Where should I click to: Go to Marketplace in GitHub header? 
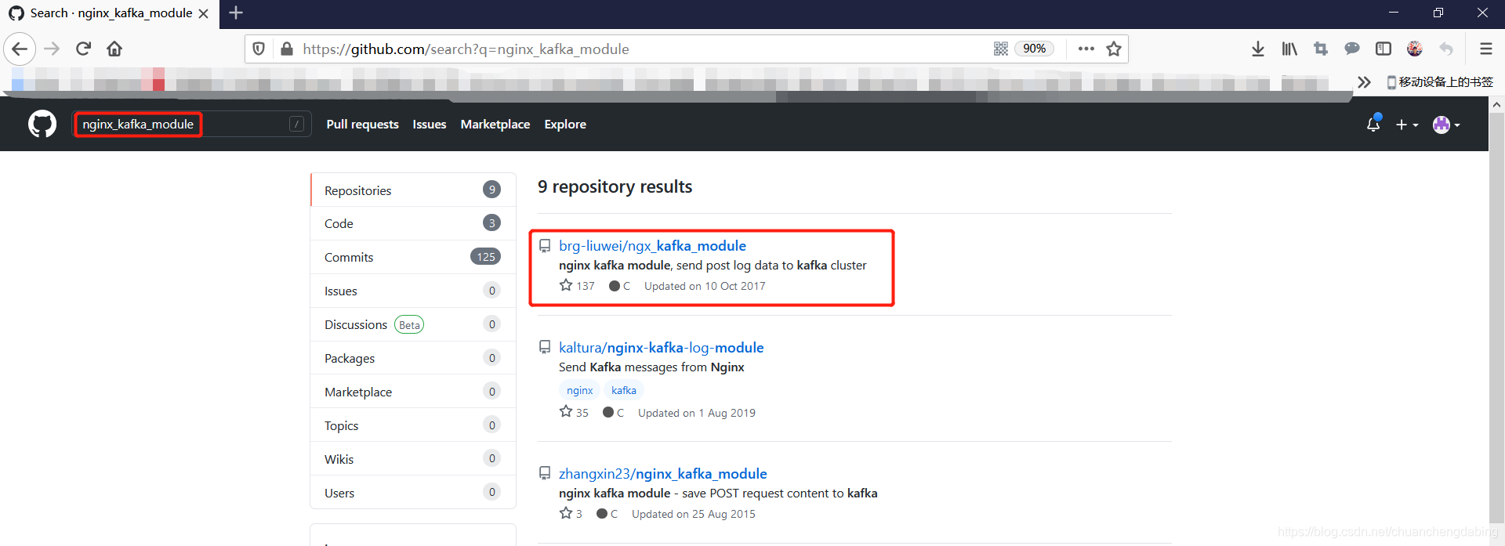(495, 124)
